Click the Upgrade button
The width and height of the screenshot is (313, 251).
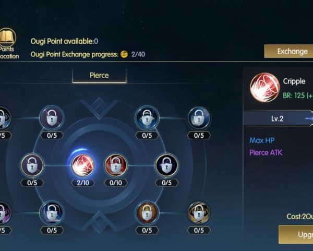point(296,234)
